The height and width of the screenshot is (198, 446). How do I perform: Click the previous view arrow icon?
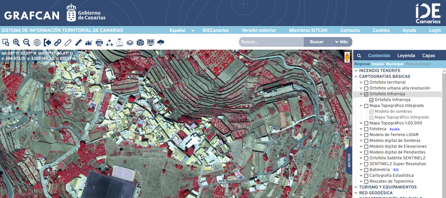[x=47, y=43]
